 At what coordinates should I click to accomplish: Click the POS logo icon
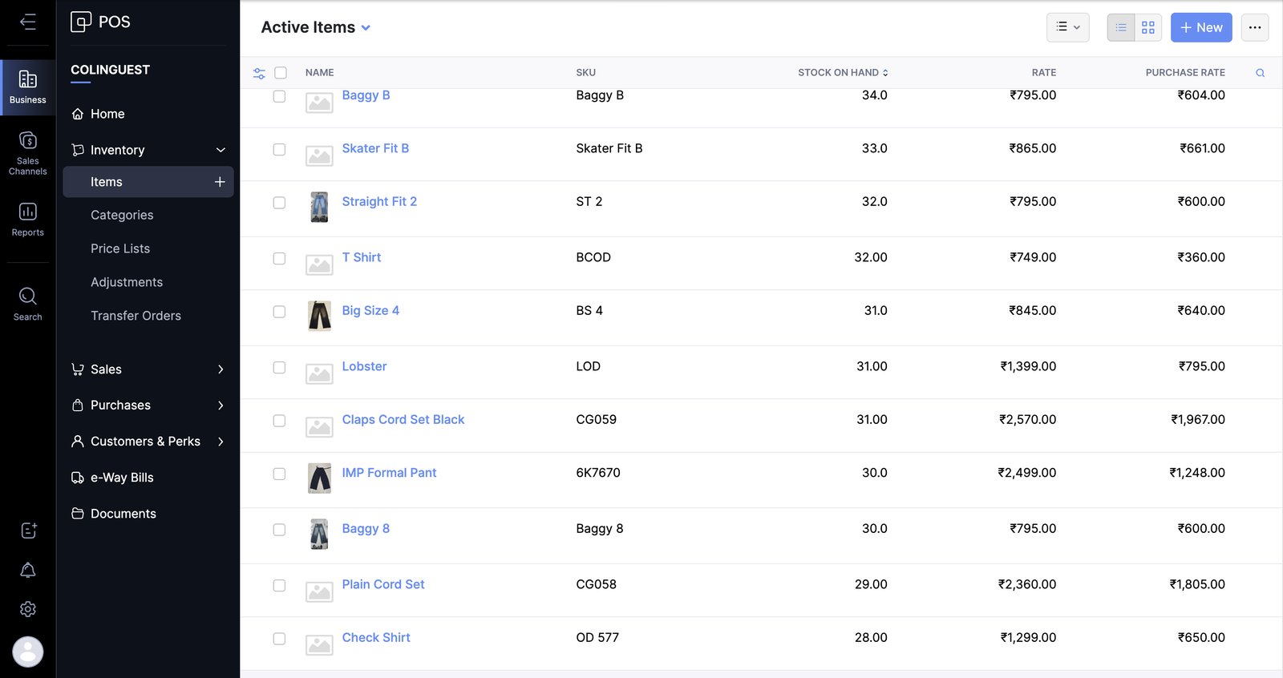pos(81,22)
